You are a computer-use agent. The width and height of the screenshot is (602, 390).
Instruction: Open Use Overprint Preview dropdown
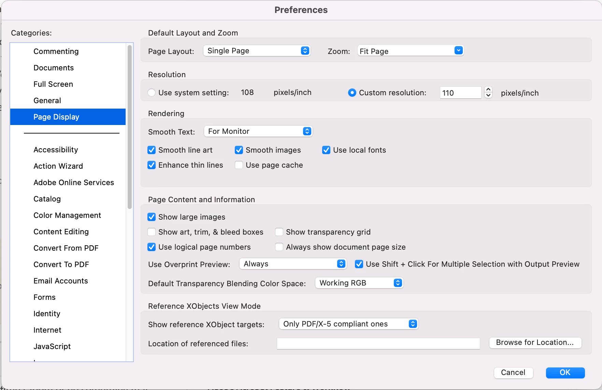(293, 264)
